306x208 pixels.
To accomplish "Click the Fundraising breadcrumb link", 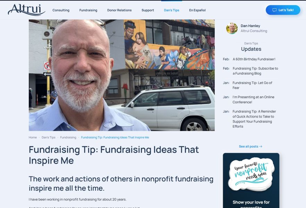I will click(x=68, y=137).
